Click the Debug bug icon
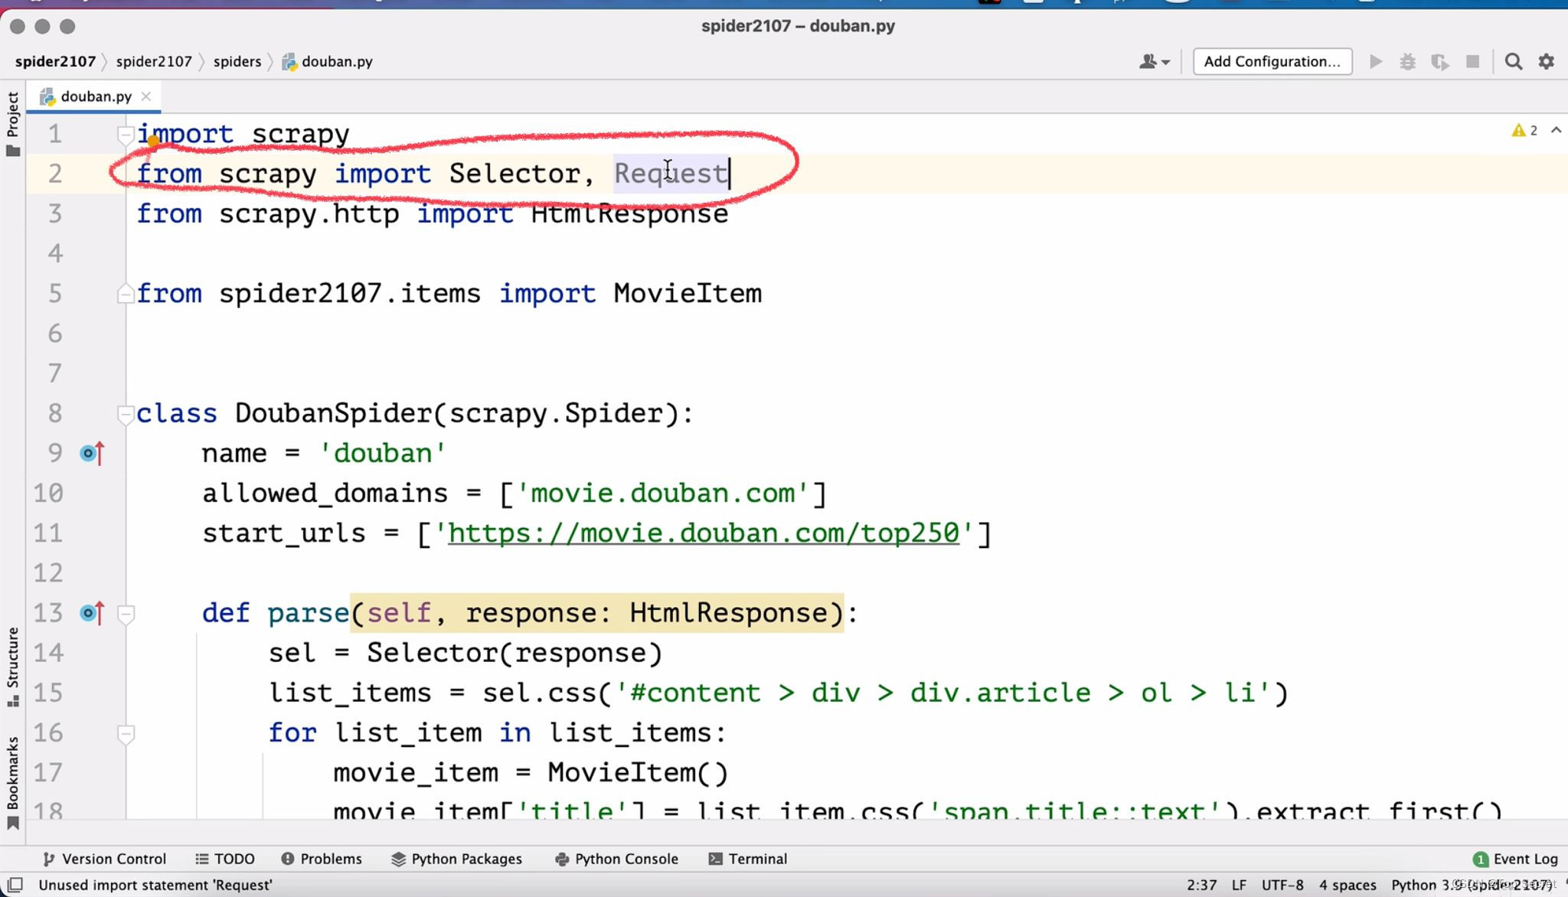This screenshot has width=1568, height=897. (x=1407, y=62)
